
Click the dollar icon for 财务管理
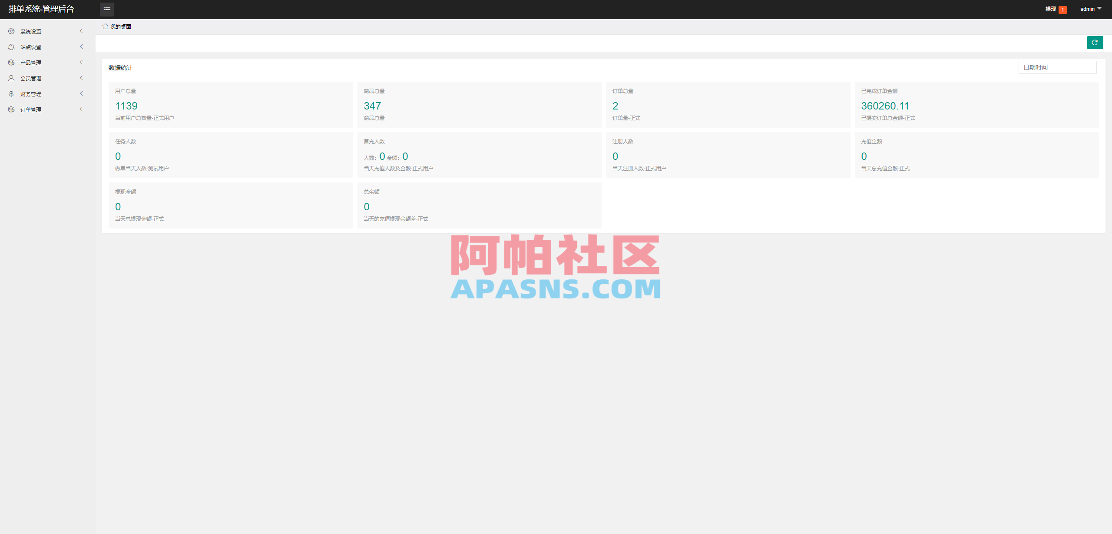tap(11, 93)
